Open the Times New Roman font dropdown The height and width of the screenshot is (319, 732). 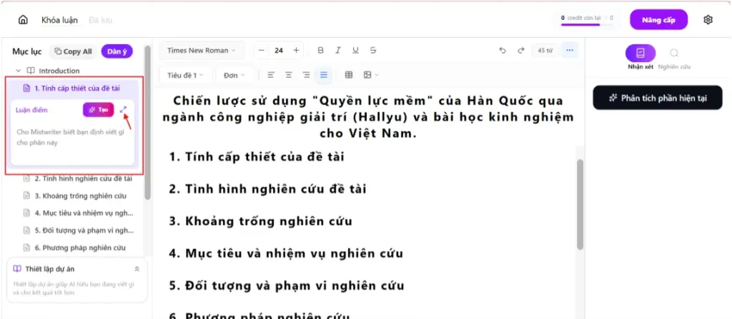[x=202, y=51]
